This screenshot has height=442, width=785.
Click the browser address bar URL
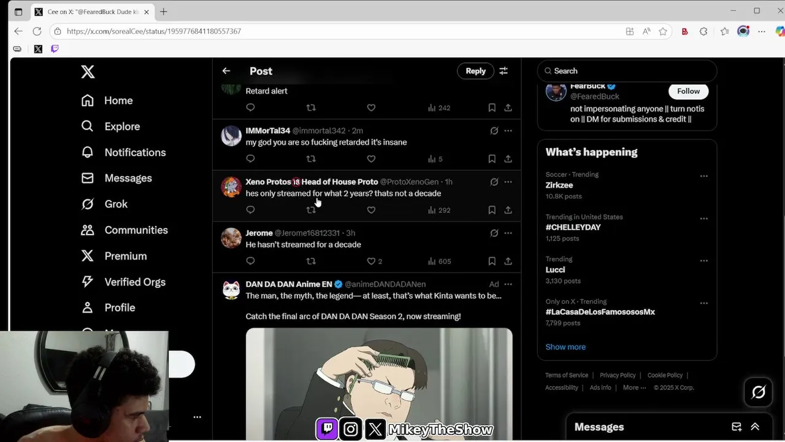point(154,31)
